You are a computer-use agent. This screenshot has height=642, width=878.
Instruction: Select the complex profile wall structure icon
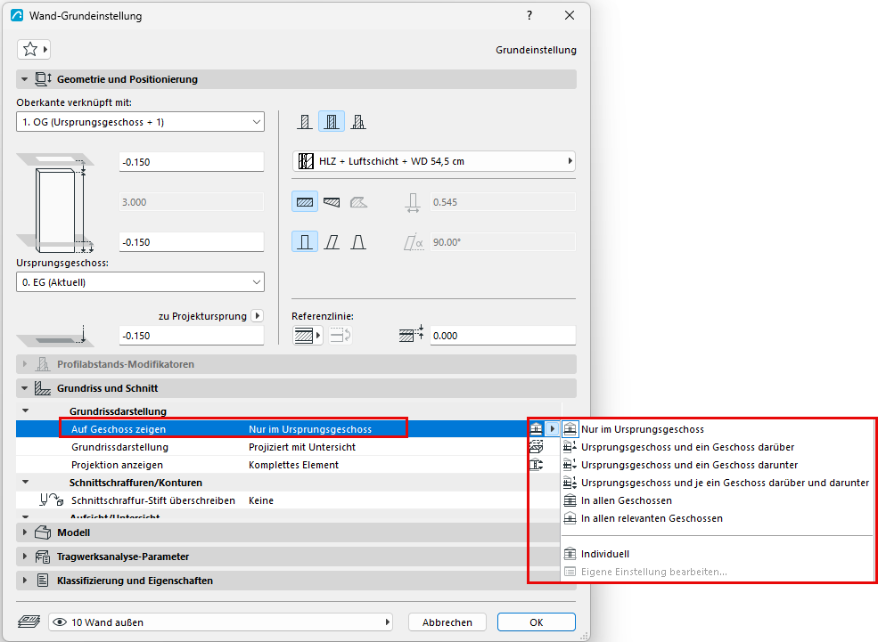click(x=358, y=122)
